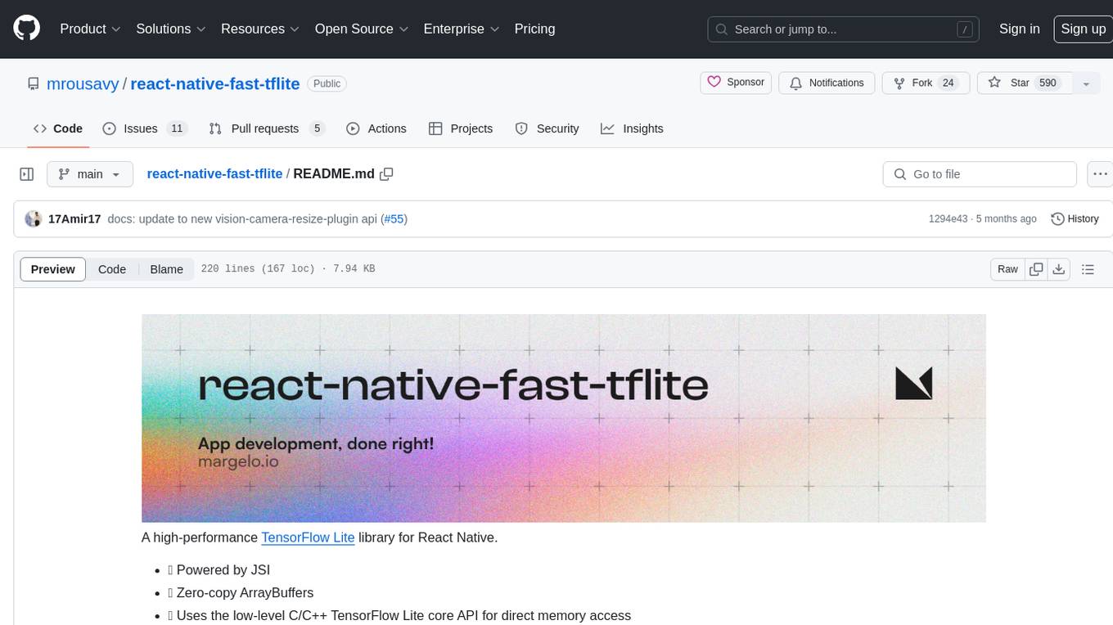
Task: Go to react-native-fast-tflite breadcrumb root
Action: point(214,174)
